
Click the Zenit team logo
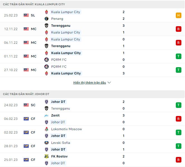47,115
